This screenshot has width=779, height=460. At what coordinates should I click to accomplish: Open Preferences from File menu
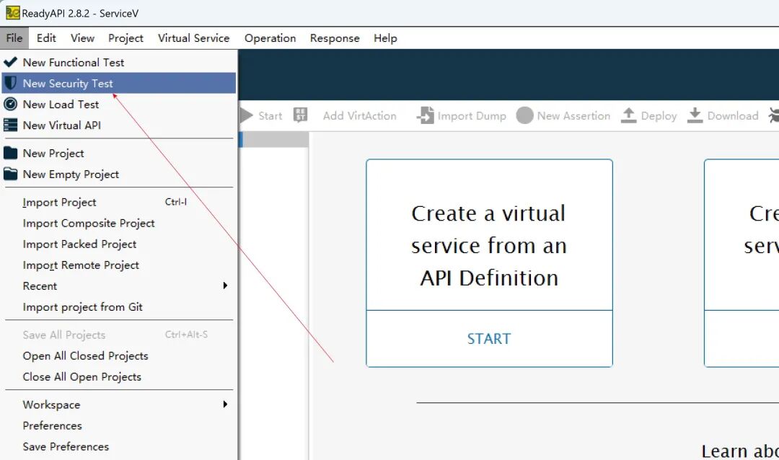click(119, 425)
